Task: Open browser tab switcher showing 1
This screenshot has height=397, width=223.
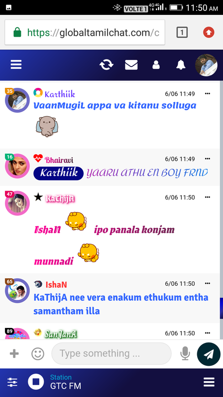Action: pyautogui.click(x=182, y=32)
